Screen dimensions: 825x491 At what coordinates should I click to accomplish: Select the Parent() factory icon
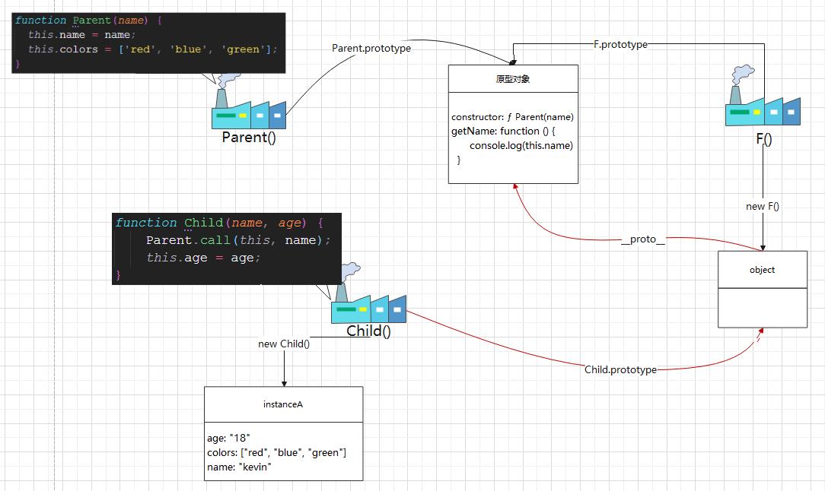click(x=249, y=111)
